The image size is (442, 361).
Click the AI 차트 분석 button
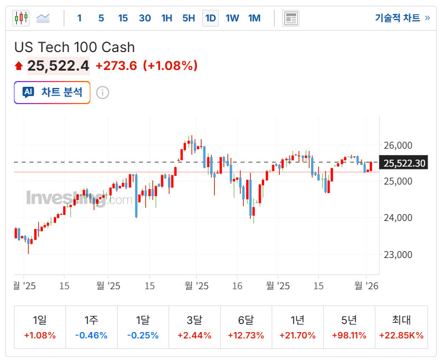coord(52,92)
